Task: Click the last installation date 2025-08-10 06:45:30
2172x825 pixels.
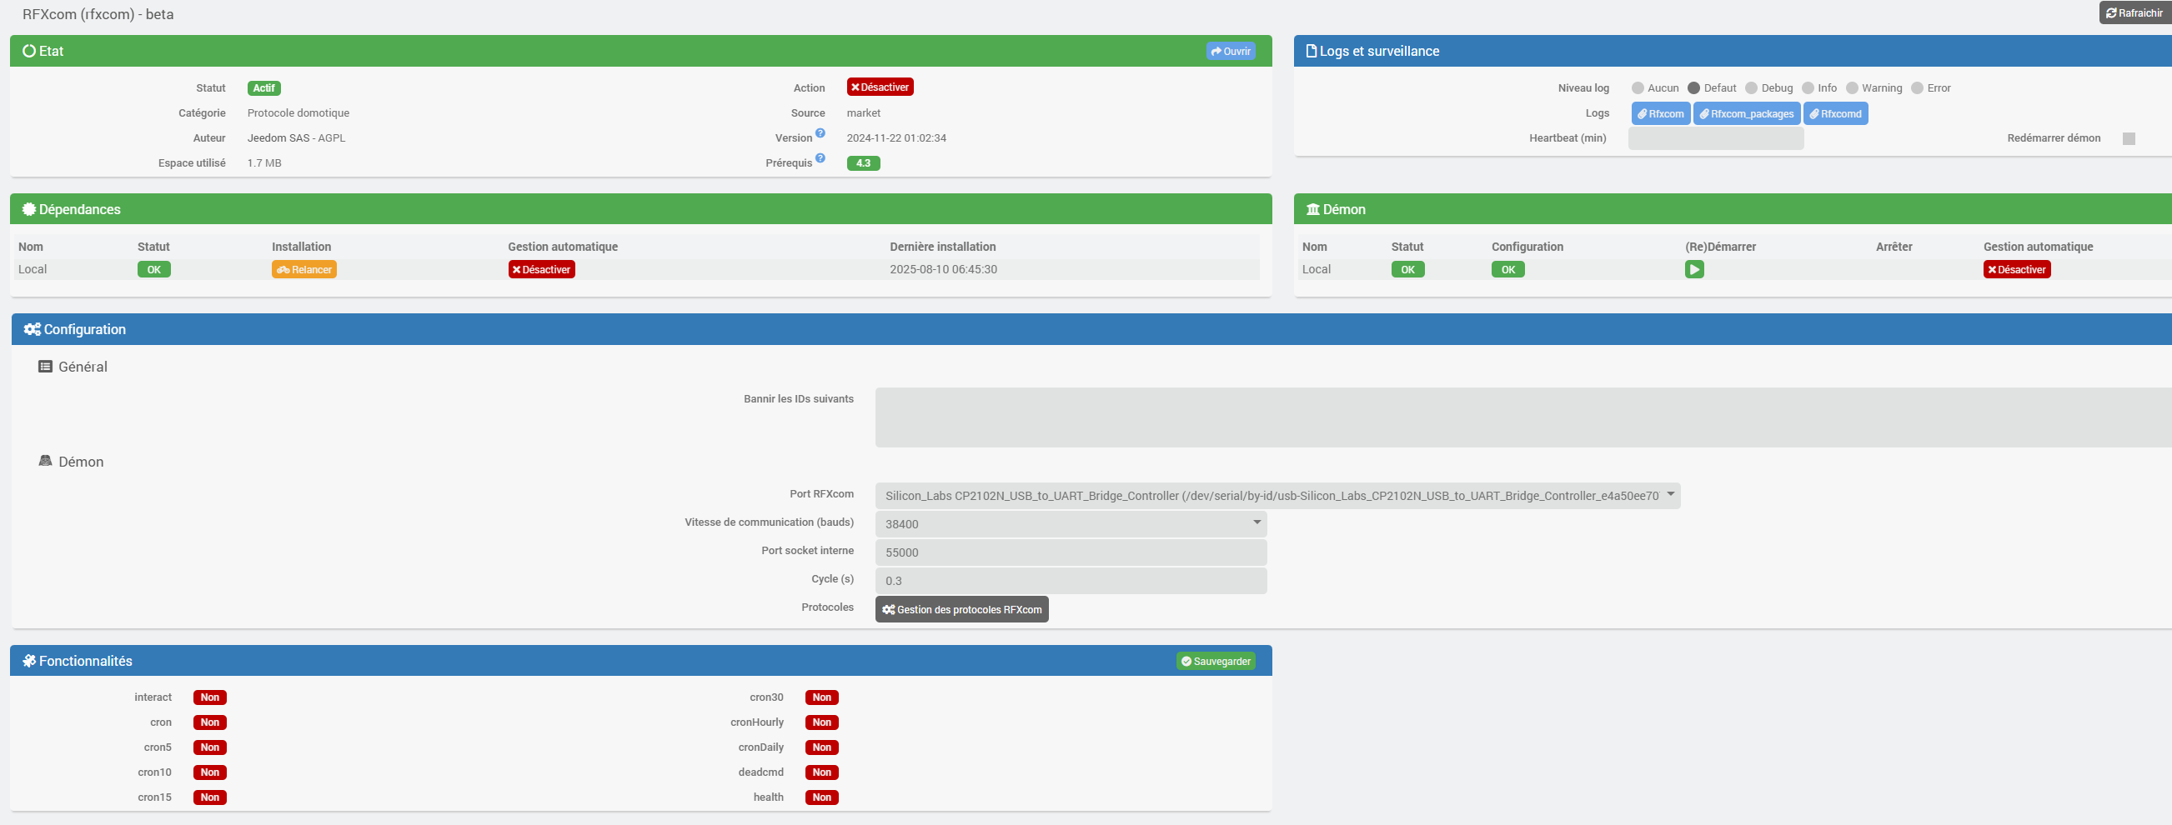Action: click(944, 270)
